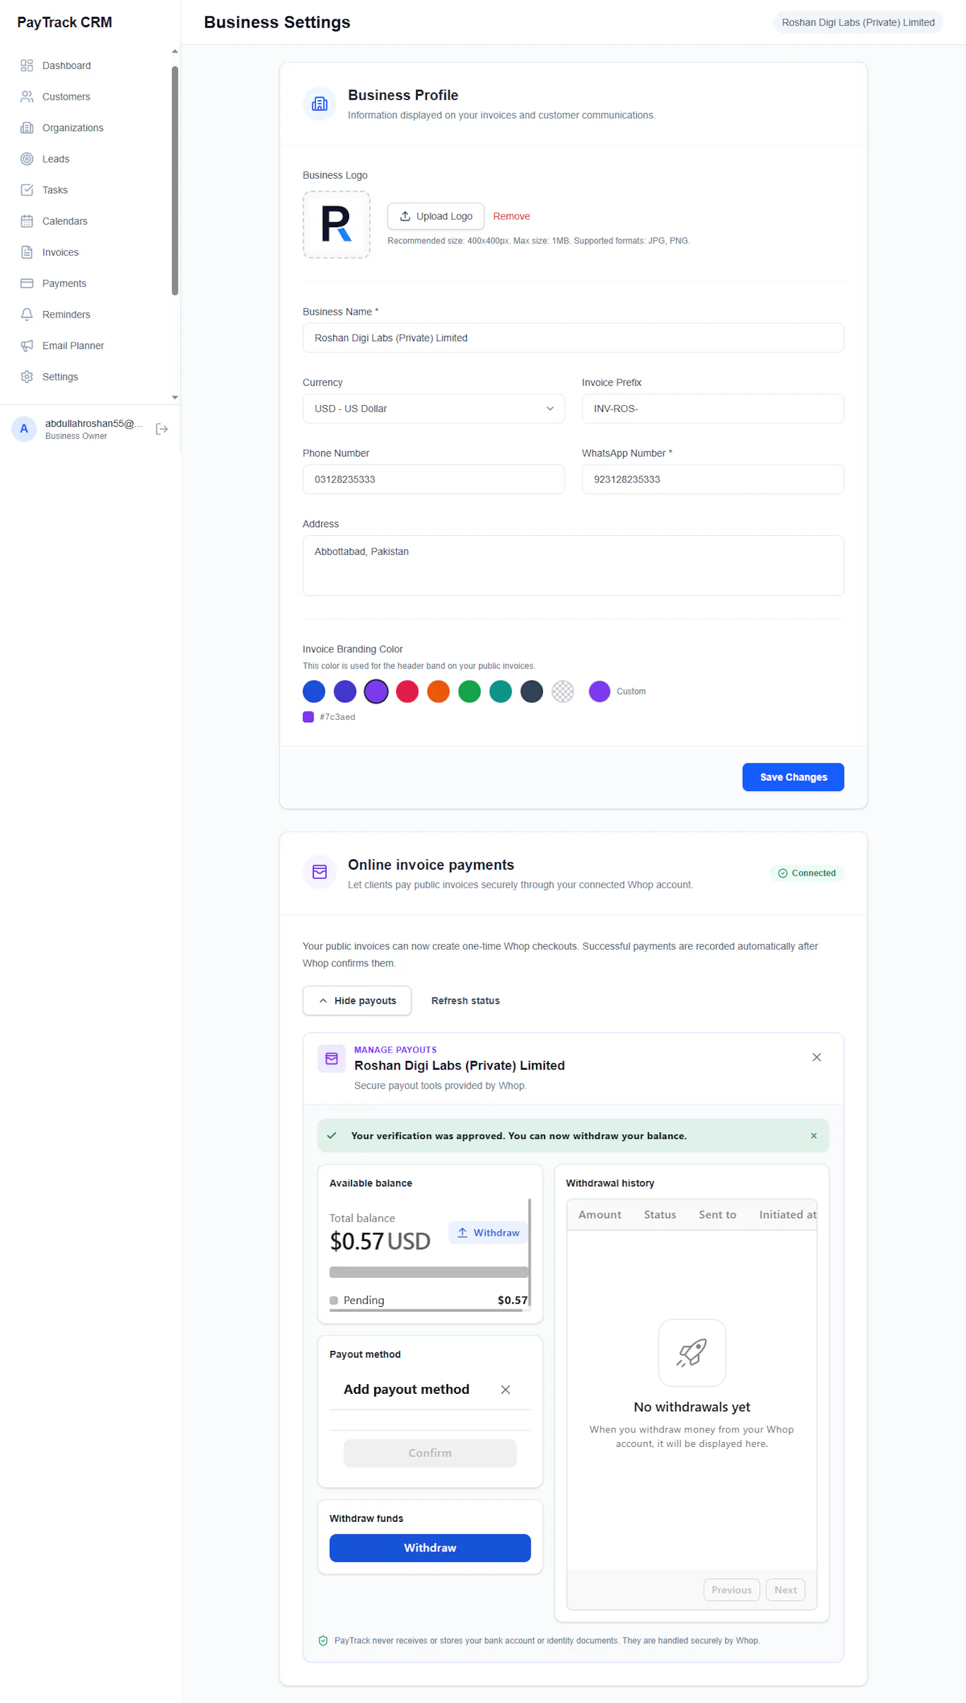Click the logout icon beside the user email
This screenshot has width=966, height=1703.
[x=162, y=429]
